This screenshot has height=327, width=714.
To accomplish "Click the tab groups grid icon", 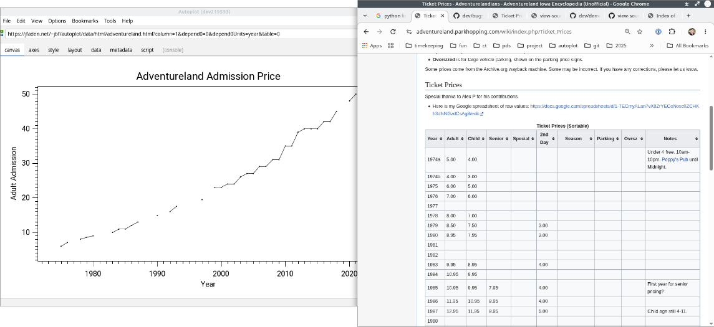I will point(391,45).
